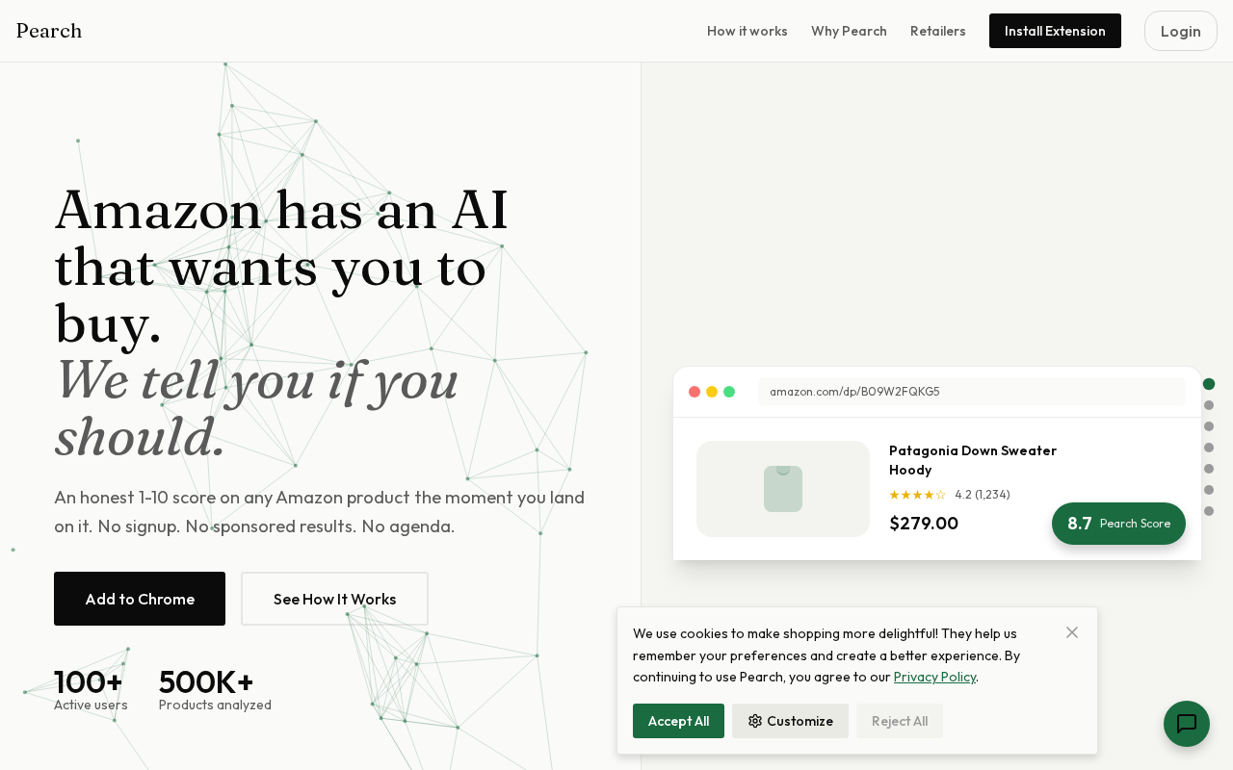1233x770 pixels.
Task: Open the chat support bubble icon
Action: [x=1186, y=724]
